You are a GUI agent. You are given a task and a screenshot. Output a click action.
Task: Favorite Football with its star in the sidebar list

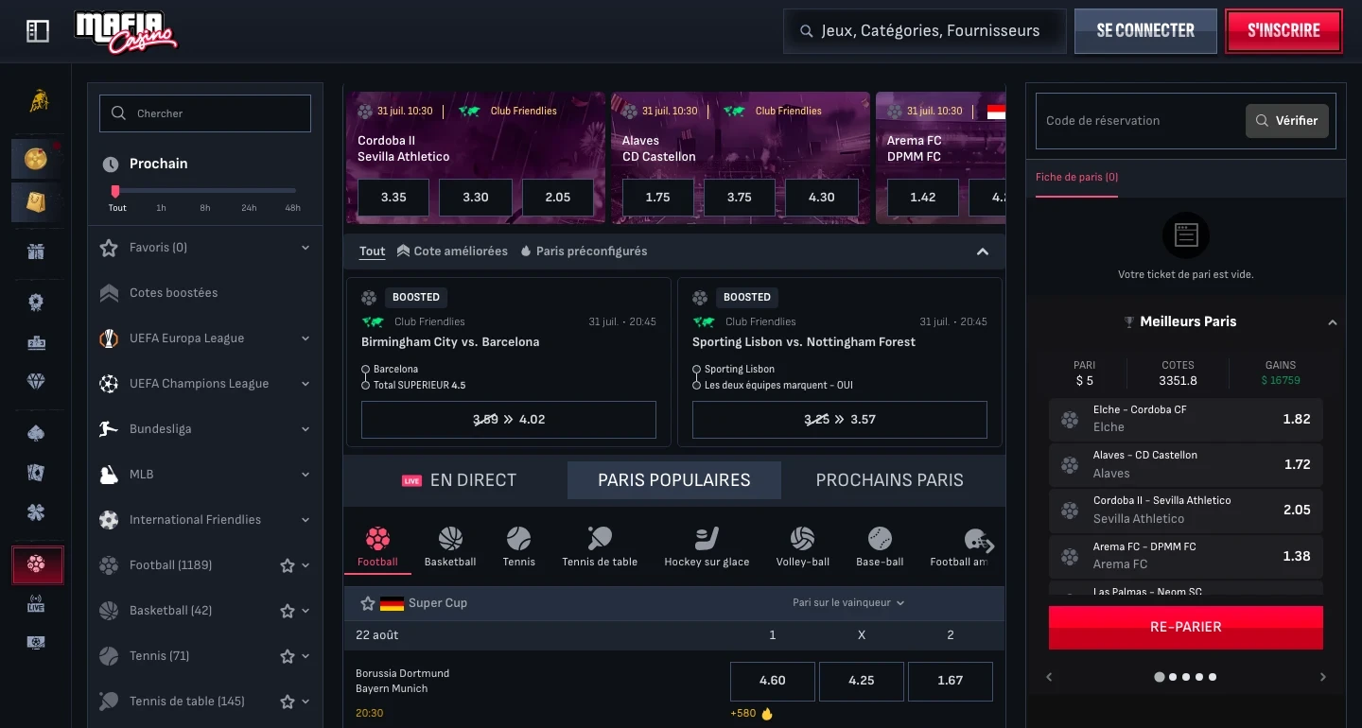[288, 565]
